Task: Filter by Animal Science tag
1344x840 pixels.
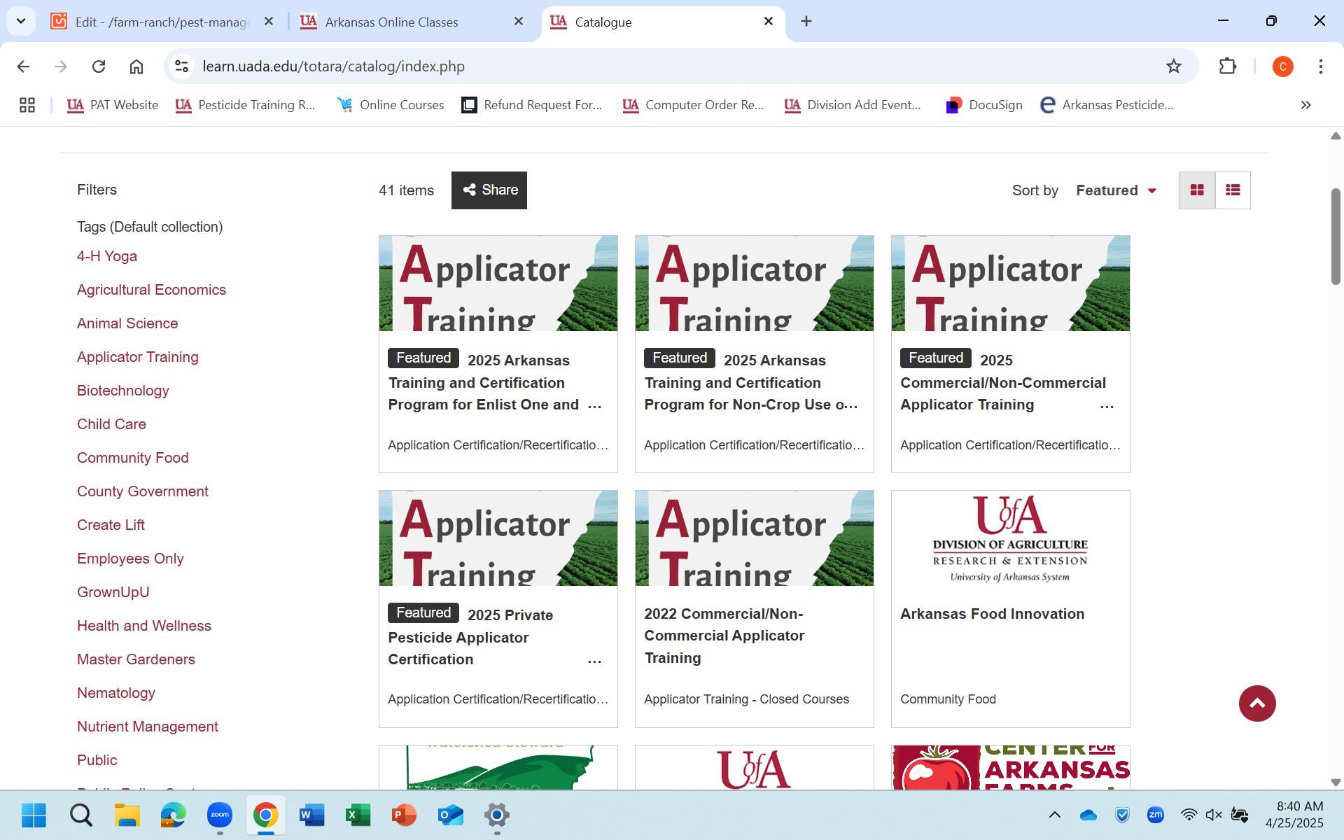Action: (127, 323)
